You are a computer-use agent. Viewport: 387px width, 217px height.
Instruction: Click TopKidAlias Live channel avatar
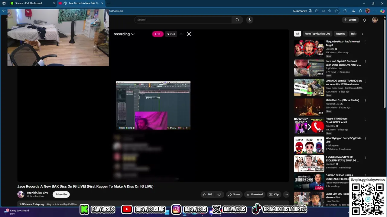tap(21, 194)
